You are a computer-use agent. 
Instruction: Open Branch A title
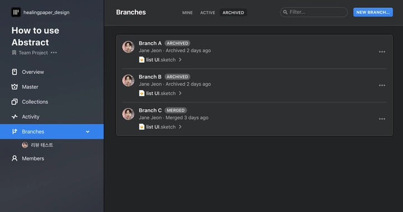point(150,43)
